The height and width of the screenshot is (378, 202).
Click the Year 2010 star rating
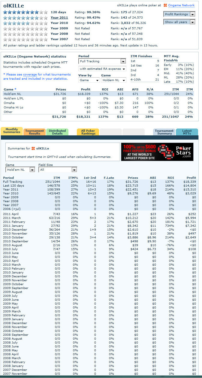tap(26, 23)
